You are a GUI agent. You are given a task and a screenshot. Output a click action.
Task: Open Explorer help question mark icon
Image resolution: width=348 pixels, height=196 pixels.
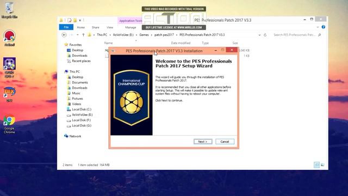click(x=324, y=27)
